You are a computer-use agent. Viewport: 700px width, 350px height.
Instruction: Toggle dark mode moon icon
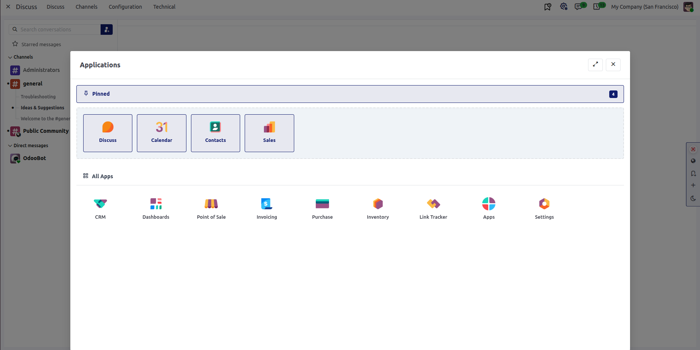tap(693, 198)
